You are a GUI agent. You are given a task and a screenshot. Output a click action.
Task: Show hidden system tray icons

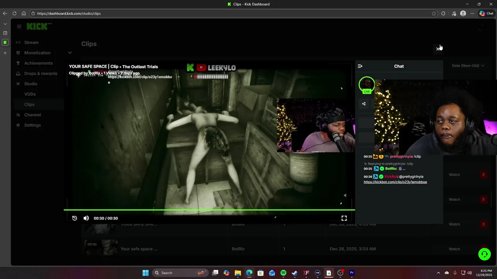point(438,273)
